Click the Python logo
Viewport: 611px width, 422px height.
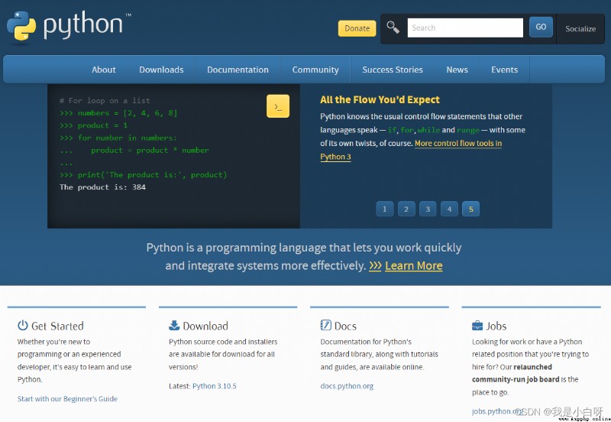click(69, 25)
